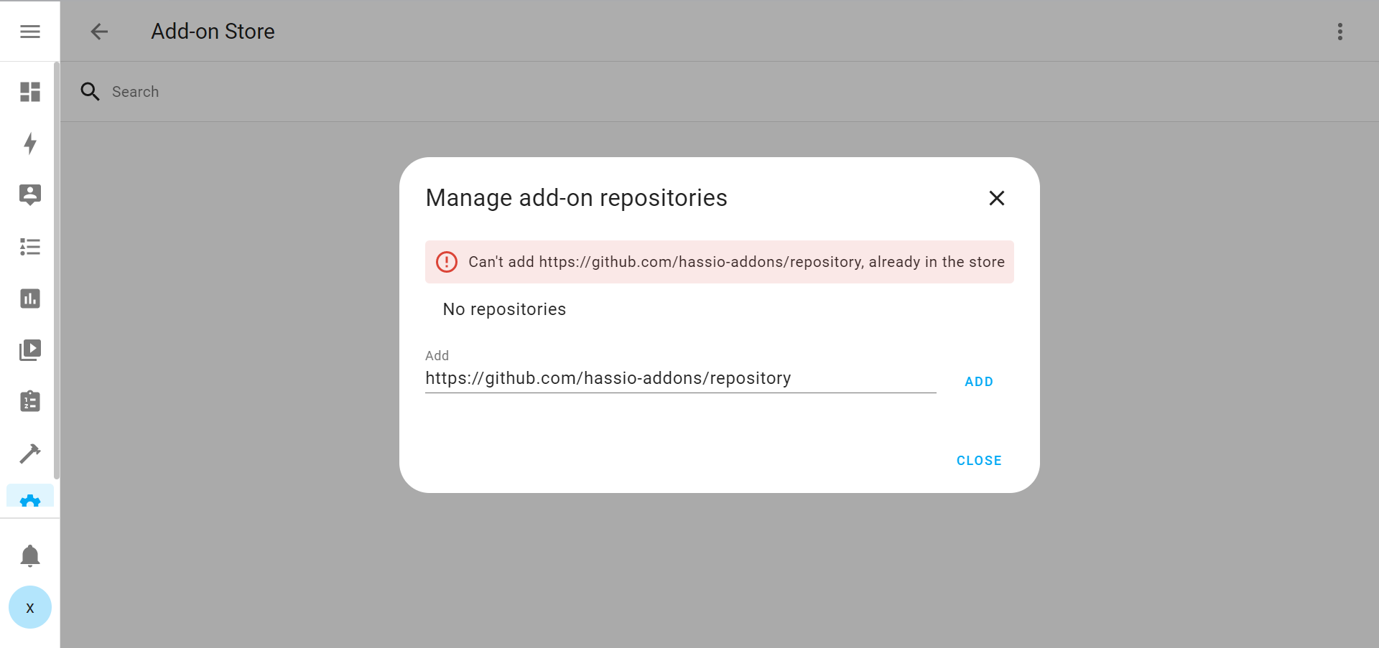This screenshot has height=648, width=1379.
Task: Select the Energy lightning icon
Action: click(x=29, y=144)
